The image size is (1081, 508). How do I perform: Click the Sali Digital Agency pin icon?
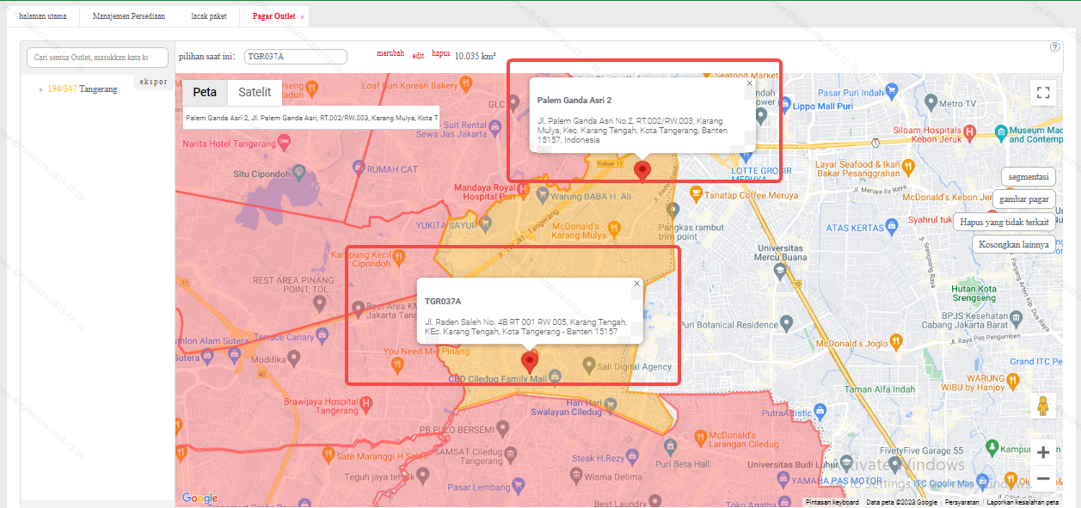[588, 364]
